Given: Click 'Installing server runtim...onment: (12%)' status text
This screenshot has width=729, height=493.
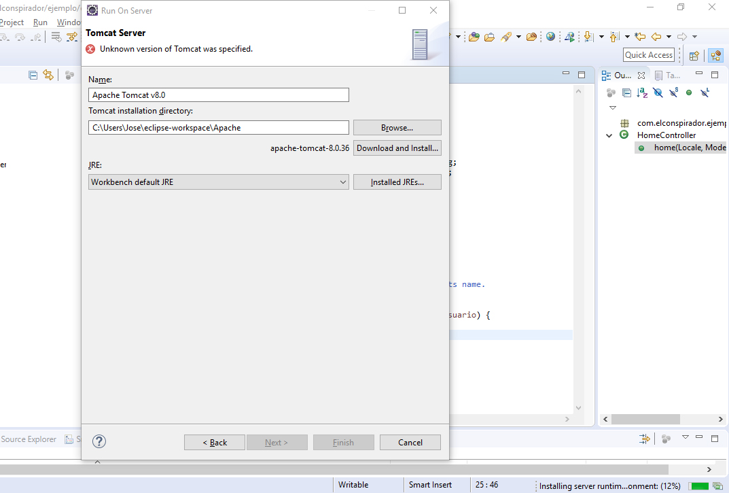Looking at the screenshot, I should (x=610, y=486).
